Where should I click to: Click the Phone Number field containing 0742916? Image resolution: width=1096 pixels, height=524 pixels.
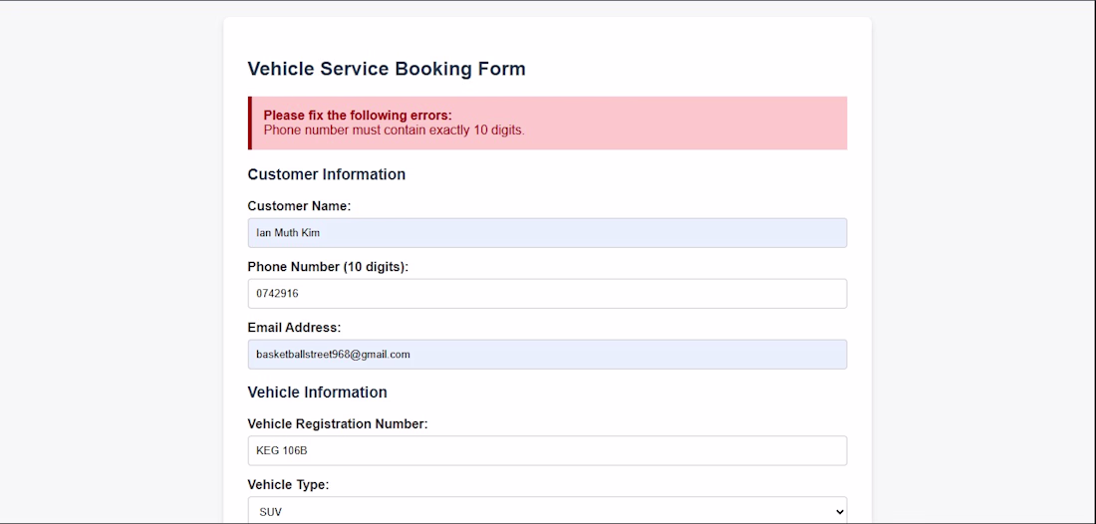point(547,294)
